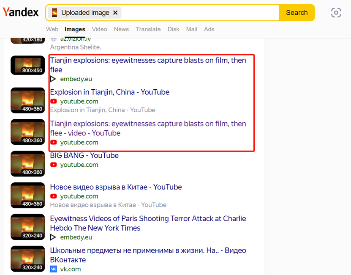
Task: Open the 800×450 explosion thumbnail
Action: point(28,65)
